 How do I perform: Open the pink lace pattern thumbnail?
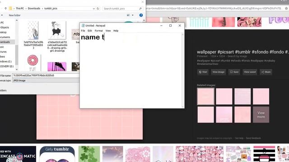[138, 154]
